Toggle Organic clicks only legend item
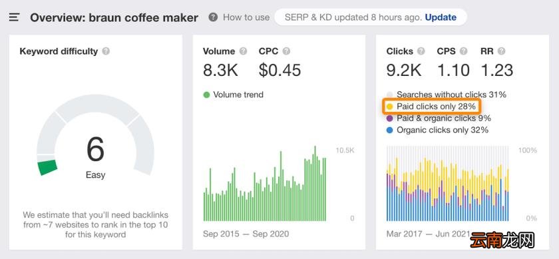 pos(437,130)
